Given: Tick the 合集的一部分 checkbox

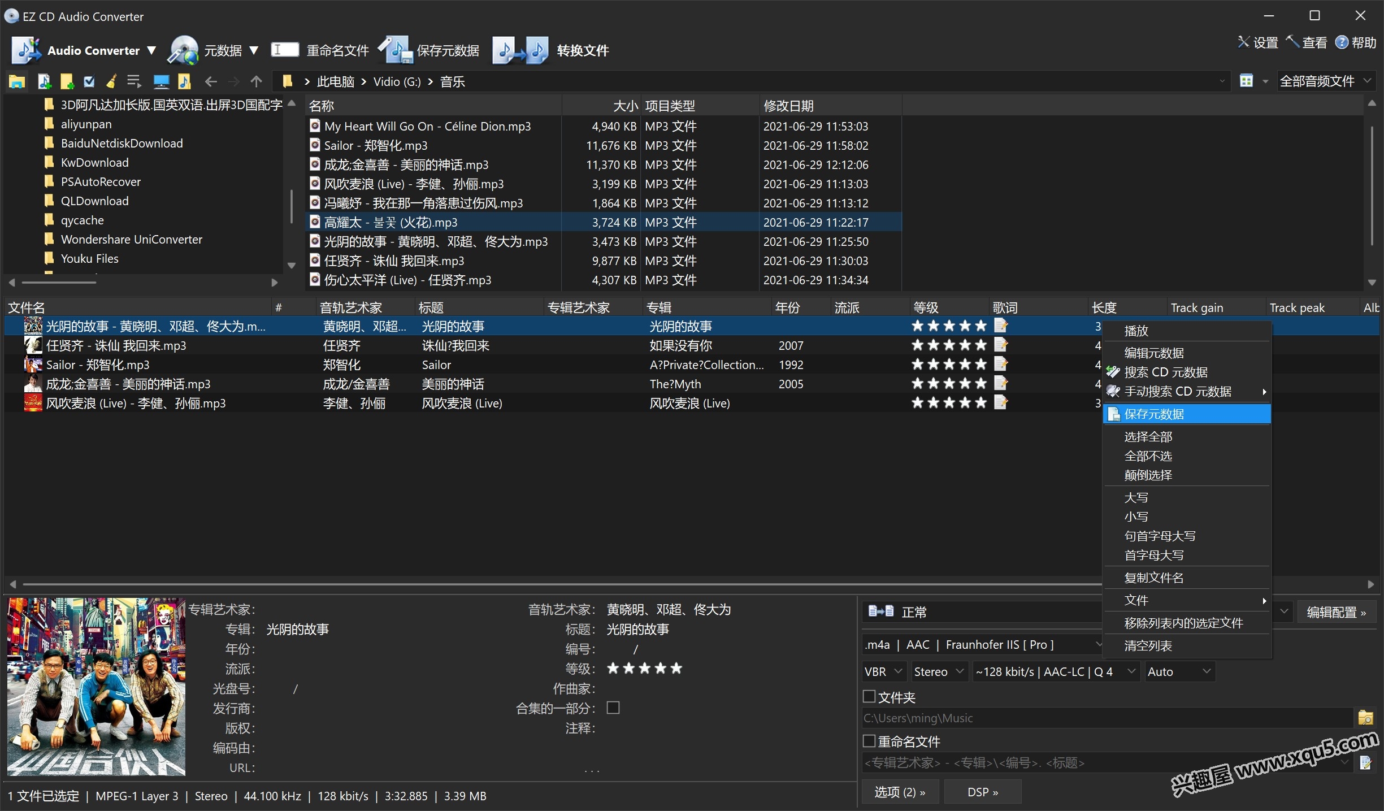Looking at the screenshot, I should [613, 708].
